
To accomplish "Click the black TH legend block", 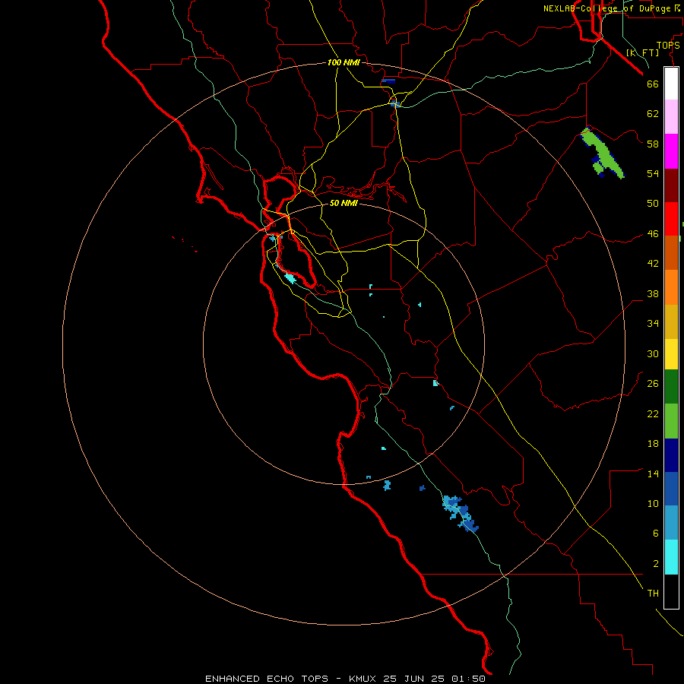I will pos(671,591).
